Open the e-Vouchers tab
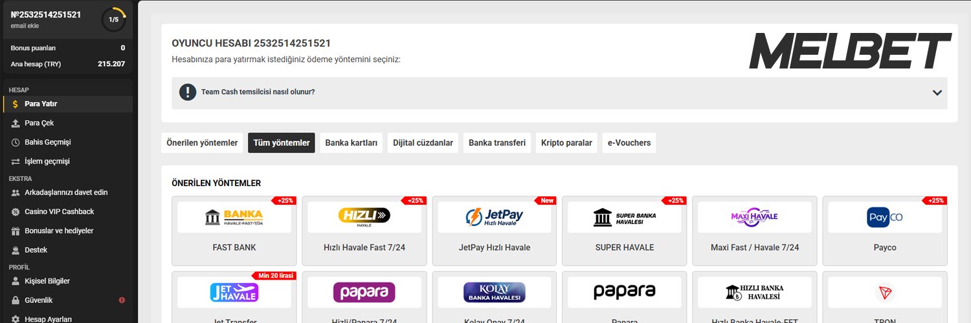The height and width of the screenshot is (323, 971). (x=629, y=143)
